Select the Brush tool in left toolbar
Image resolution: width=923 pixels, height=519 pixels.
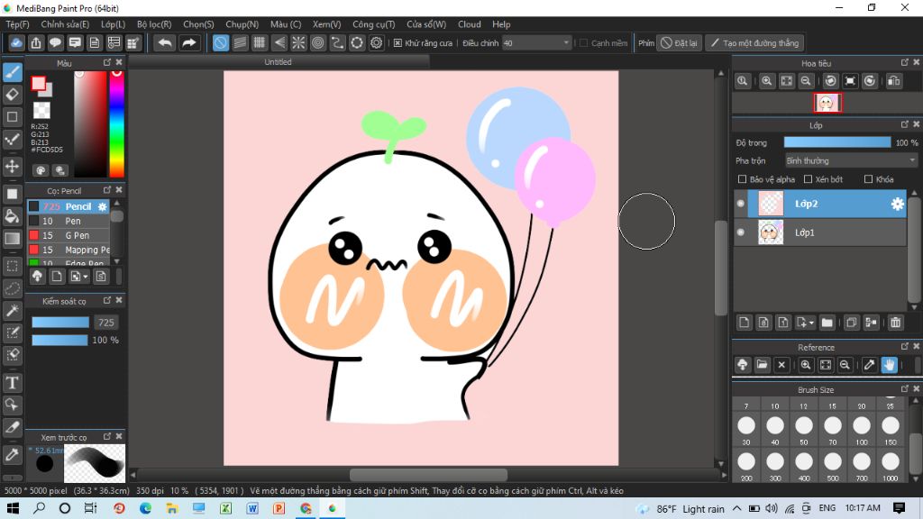[x=13, y=72]
